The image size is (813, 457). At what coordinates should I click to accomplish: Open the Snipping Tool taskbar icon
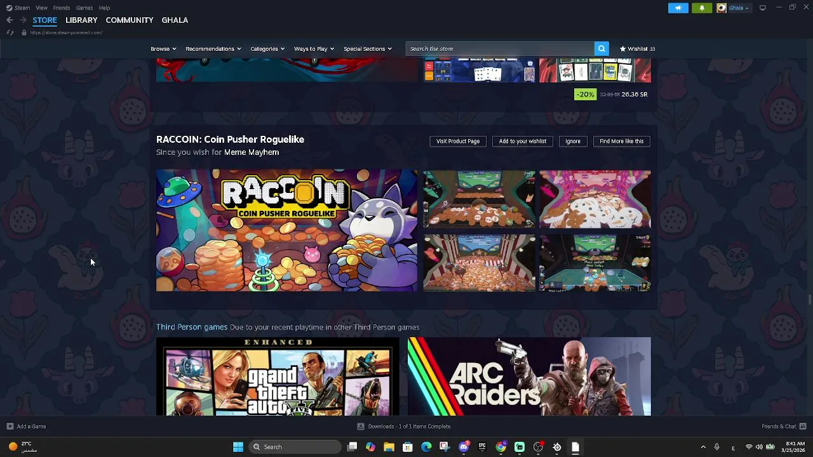point(445,447)
